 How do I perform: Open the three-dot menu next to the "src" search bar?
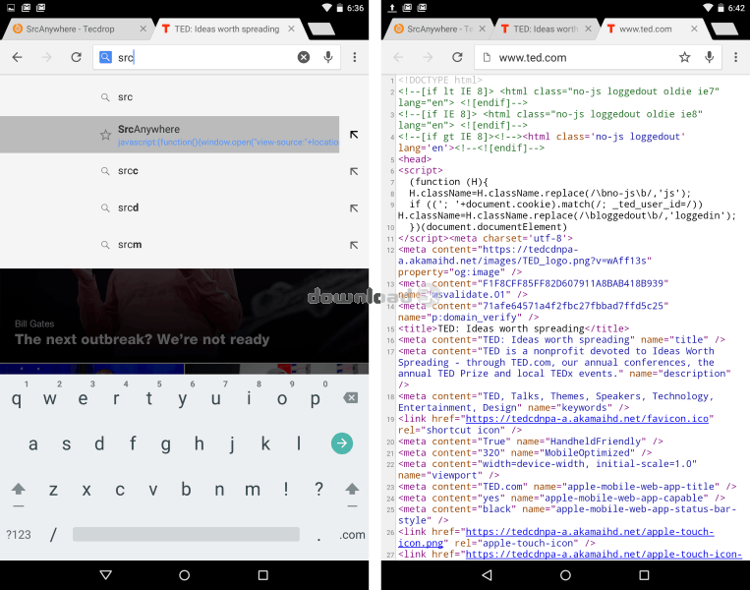355,58
